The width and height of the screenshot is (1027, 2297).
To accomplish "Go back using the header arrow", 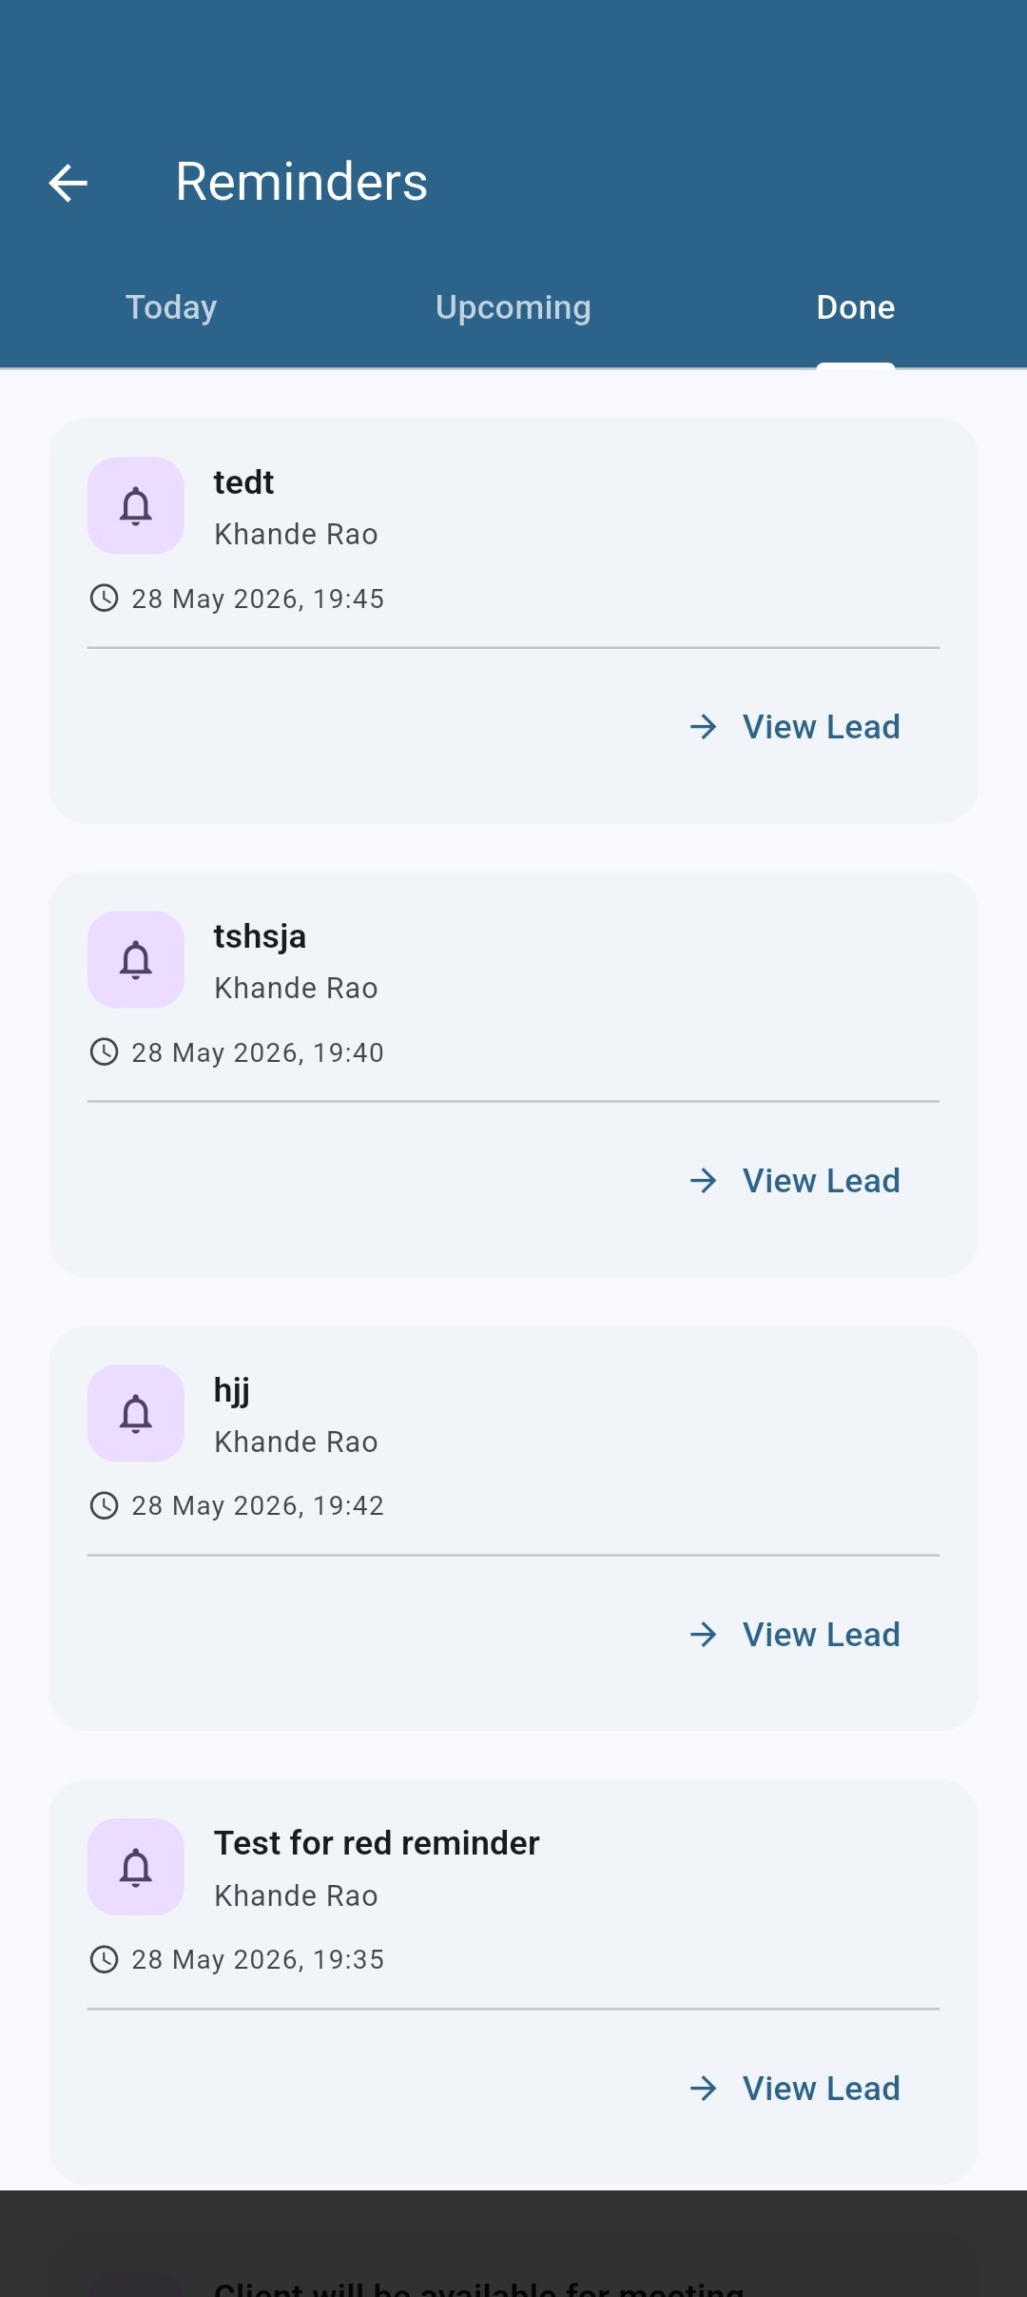I will tap(68, 183).
